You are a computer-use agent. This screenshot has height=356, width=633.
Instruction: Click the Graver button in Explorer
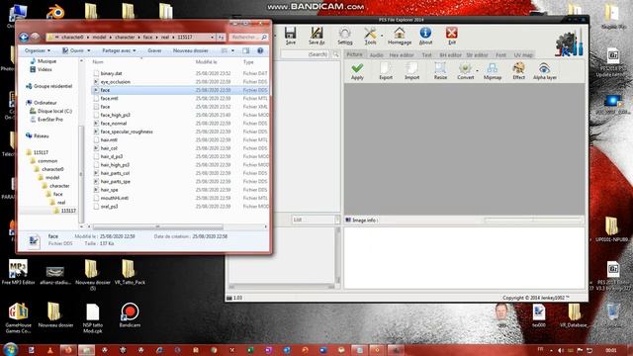pyautogui.click(x=154, y=50)
